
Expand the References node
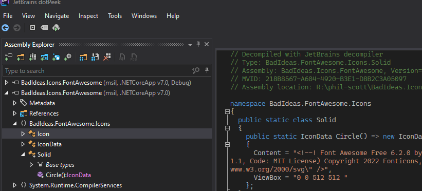[15, 113]
